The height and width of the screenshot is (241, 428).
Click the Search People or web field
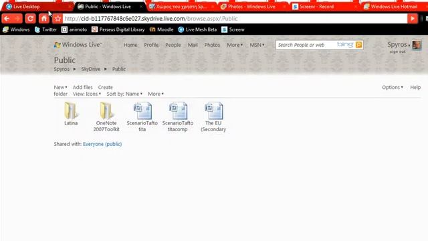[306, 45]
